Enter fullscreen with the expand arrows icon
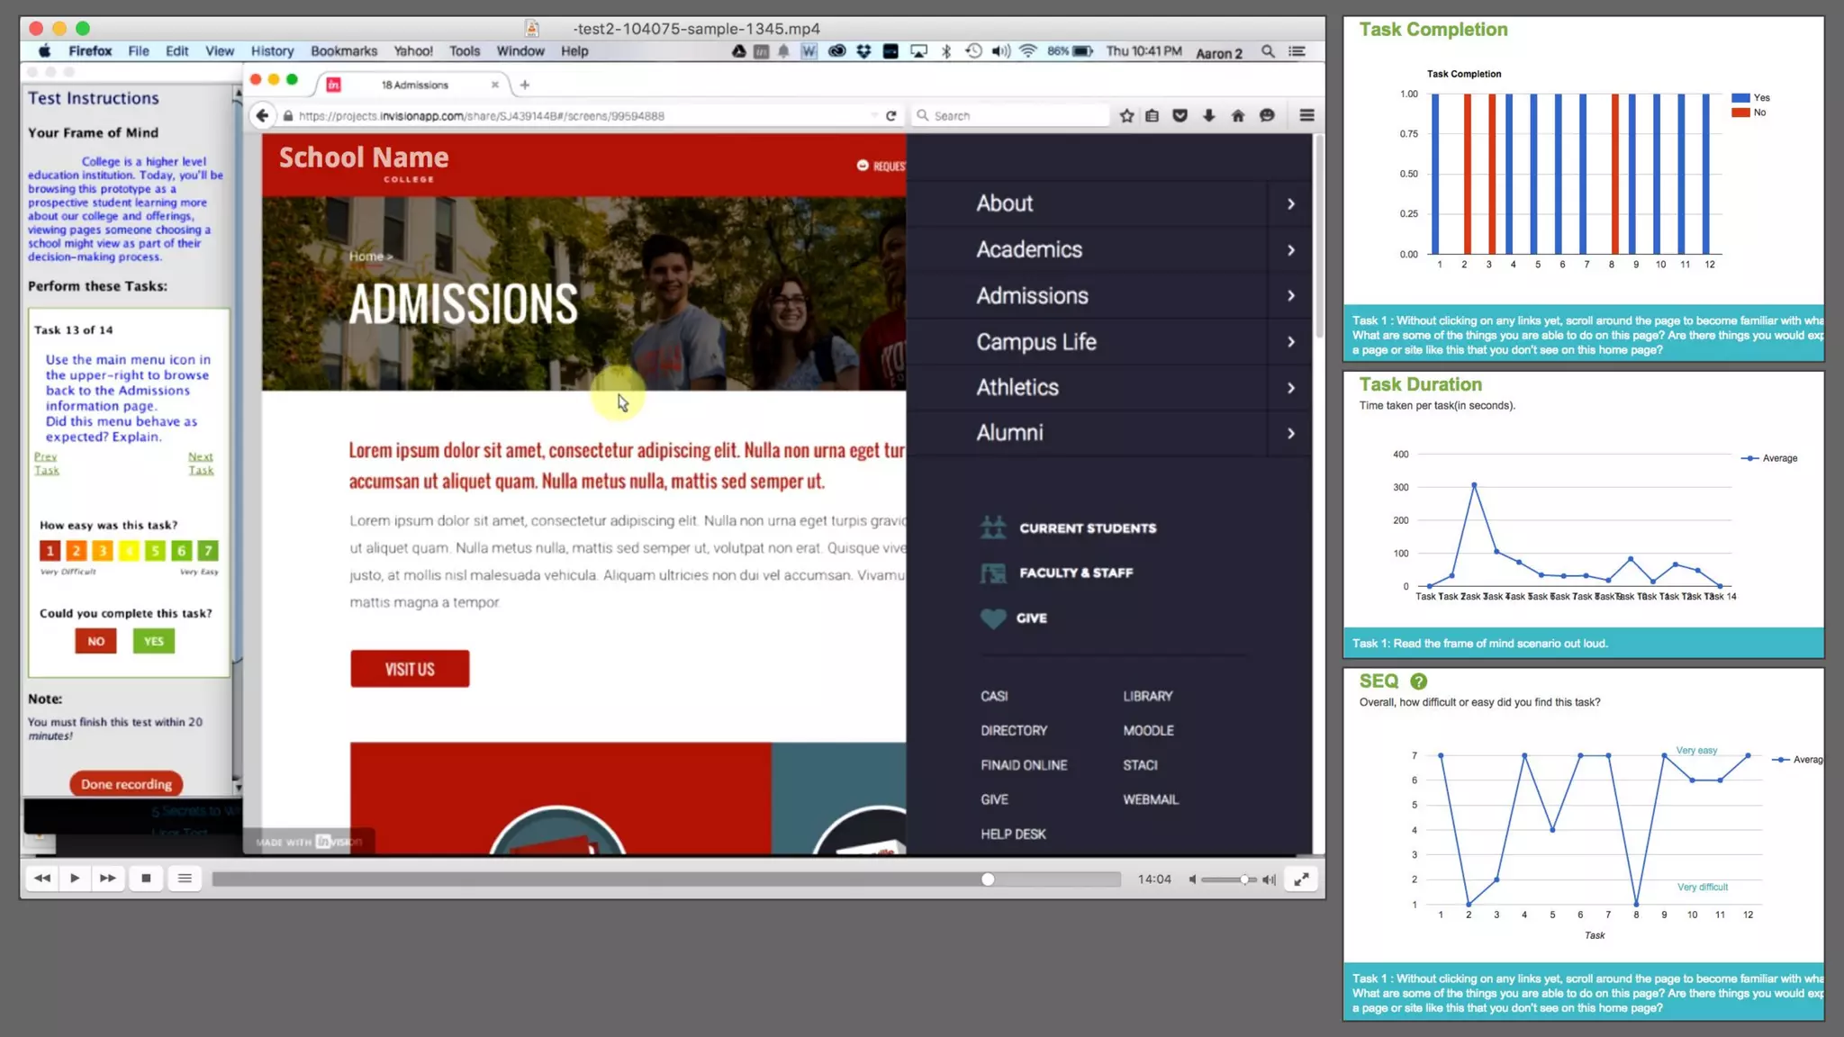 point(1301,879)
